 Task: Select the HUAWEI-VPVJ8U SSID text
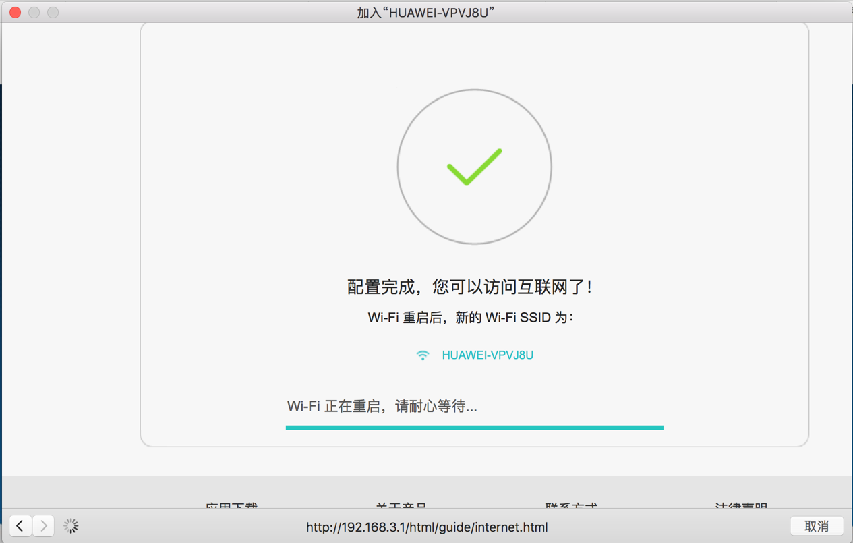[488, 355]
